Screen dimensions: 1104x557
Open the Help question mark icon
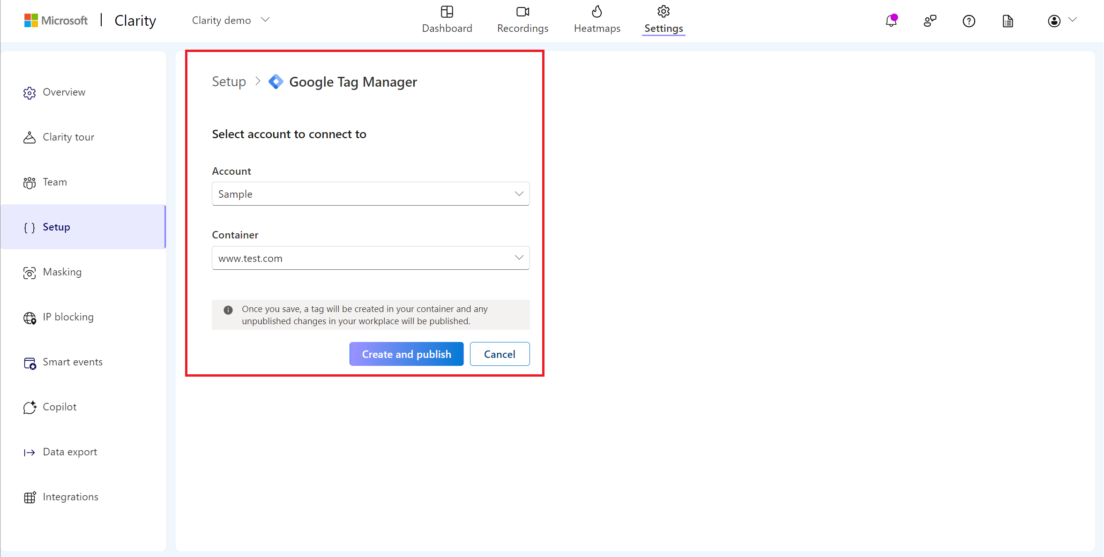(969, 21)
